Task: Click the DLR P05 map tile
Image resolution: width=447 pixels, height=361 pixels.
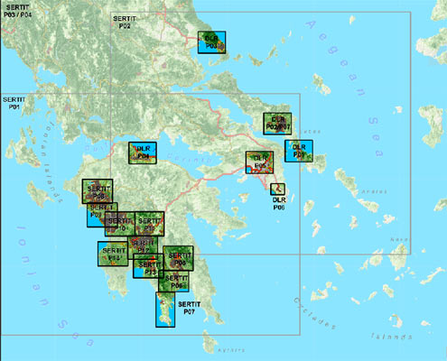Action: [x=259, y=162]
